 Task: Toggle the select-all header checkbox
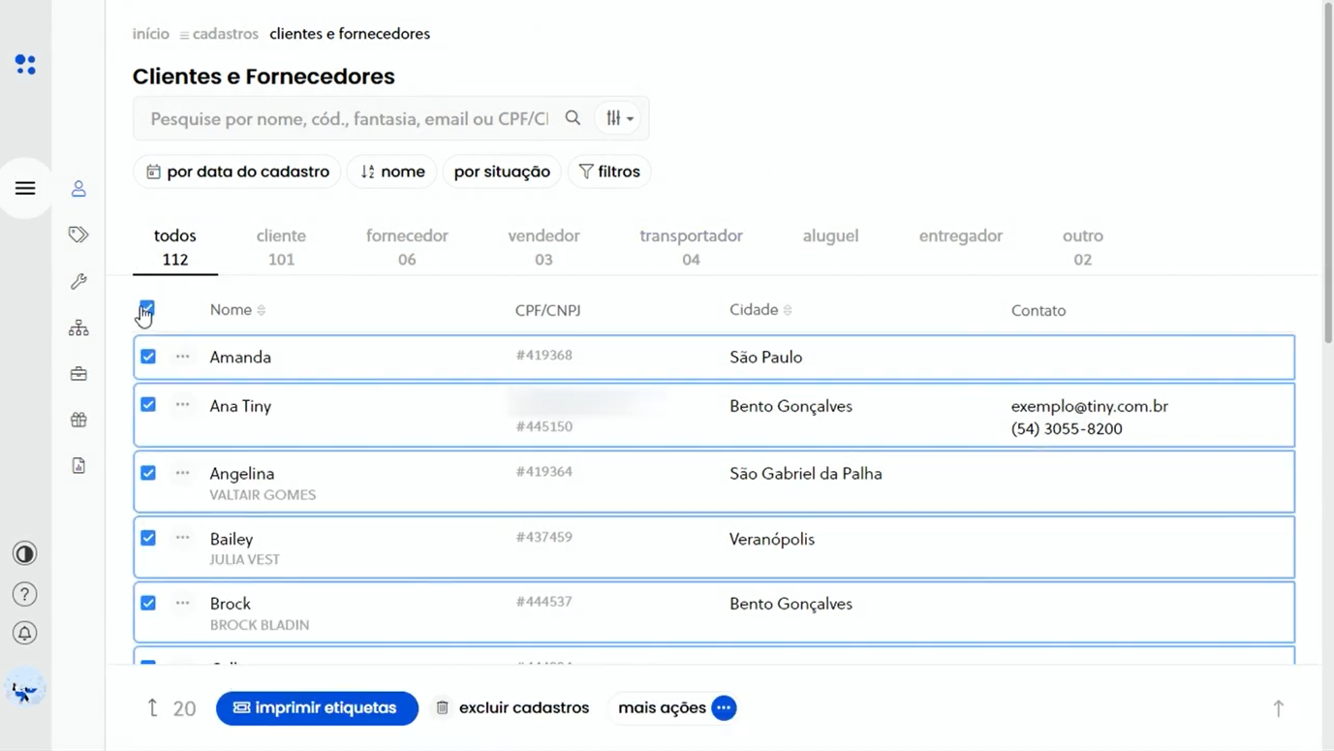point(147,308)
